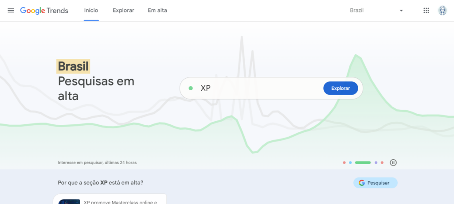The width and height of the screenshot is (454, 204).
Task: Click the Google G icon in Pesquisar
Action: point(362,183)
